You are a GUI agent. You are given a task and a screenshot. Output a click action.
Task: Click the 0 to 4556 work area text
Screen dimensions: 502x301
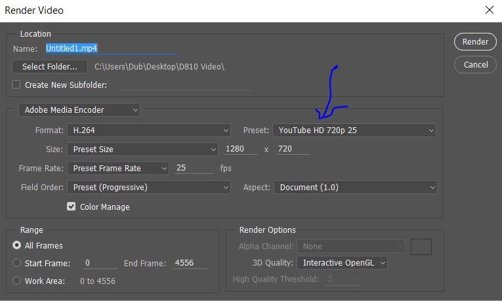(x=98, y=281)
